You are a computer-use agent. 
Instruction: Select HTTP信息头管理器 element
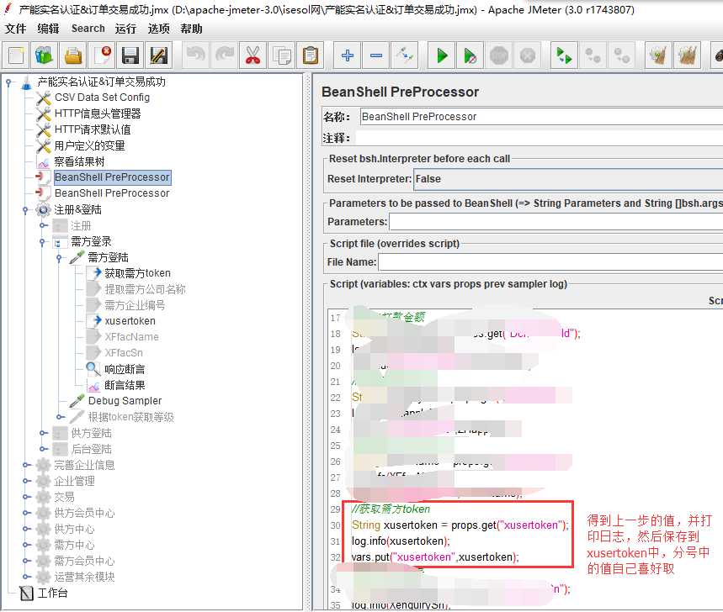pos(98,113)
